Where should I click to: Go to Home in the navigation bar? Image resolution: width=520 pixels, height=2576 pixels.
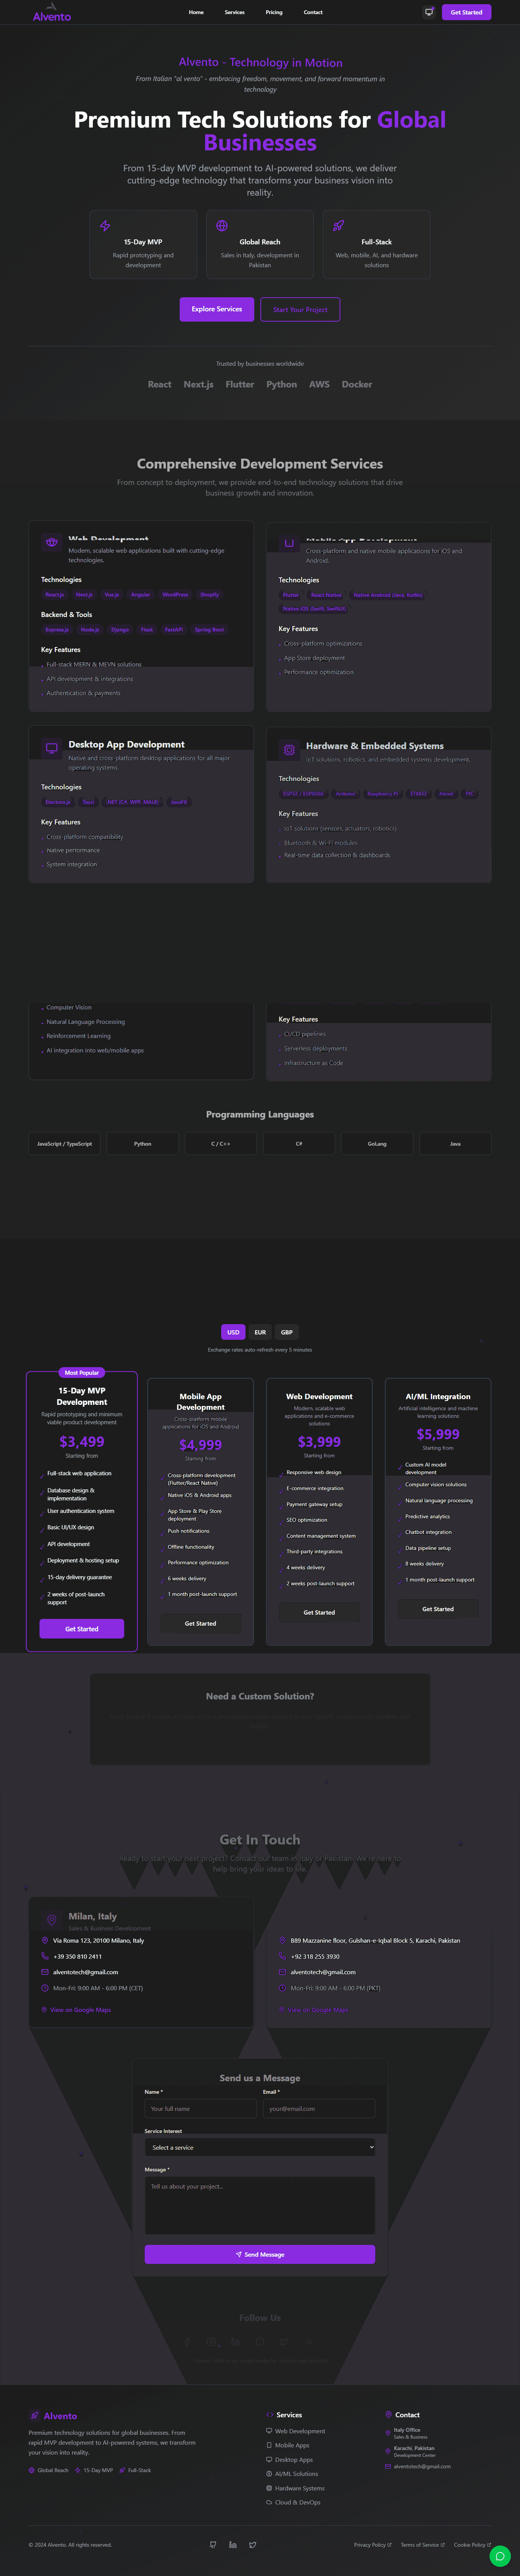pyautogui.click(x=196, y=12)
